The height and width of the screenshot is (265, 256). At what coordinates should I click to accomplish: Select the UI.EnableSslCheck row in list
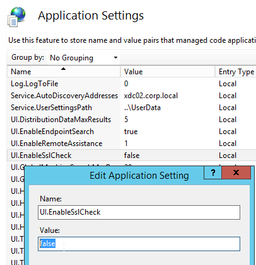pos(131,155)
